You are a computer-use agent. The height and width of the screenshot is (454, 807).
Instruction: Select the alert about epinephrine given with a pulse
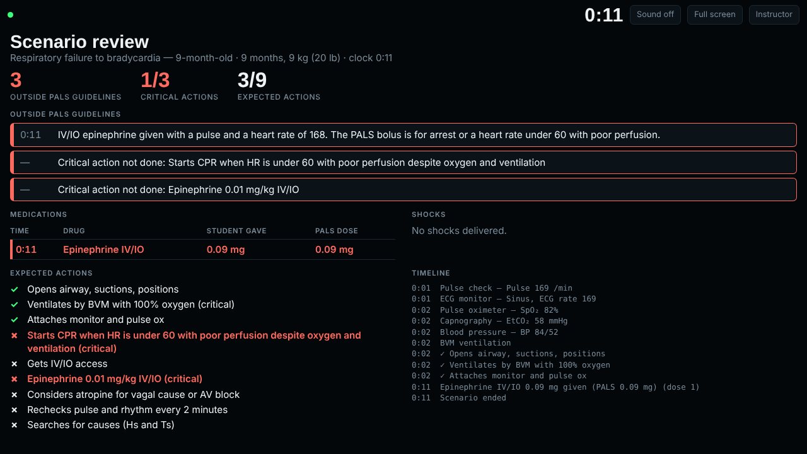pyautogui.click(x=403, y=135)
